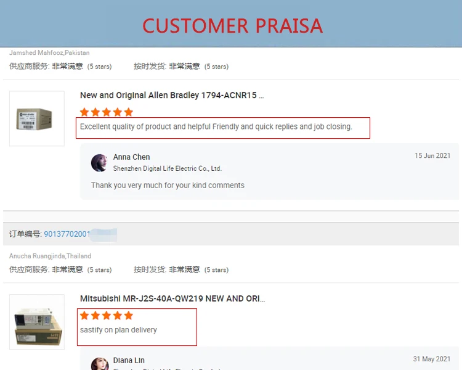Click Shenzhen Digital Life Electric Co., Ltd. text
The image size is (462, 370).
click(x=168, y=168)
